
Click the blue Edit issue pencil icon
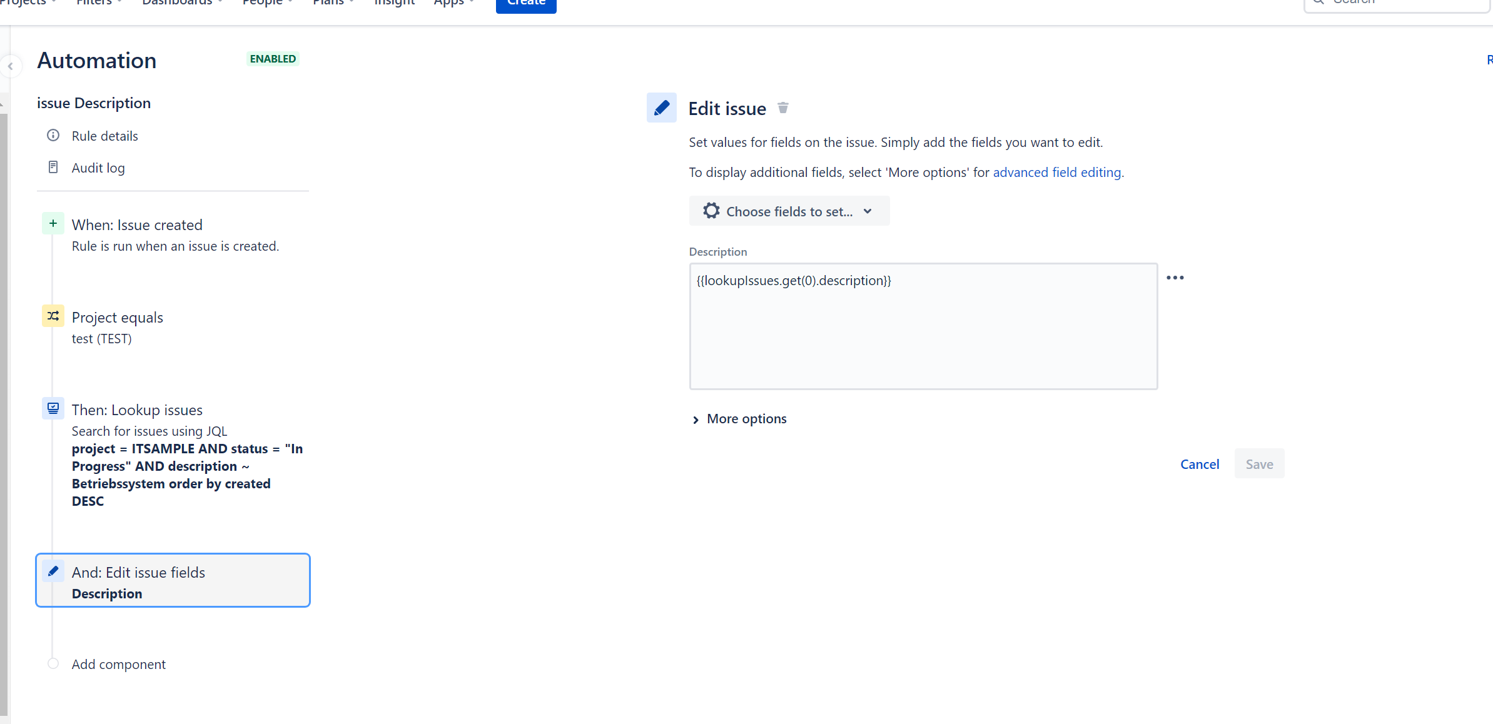661,108
